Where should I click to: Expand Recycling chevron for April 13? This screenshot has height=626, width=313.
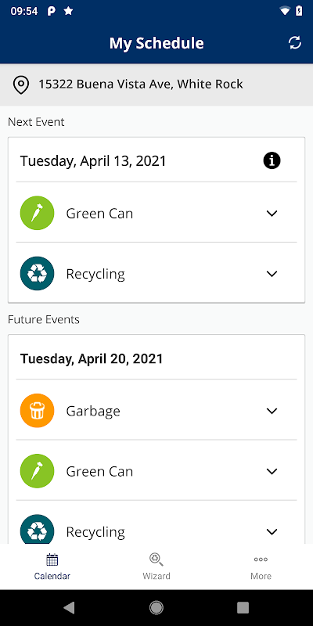(272, 274)
